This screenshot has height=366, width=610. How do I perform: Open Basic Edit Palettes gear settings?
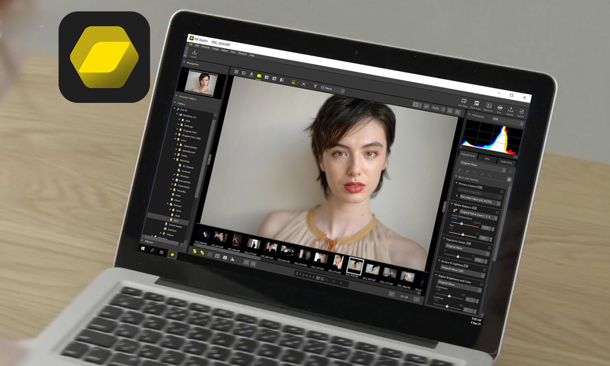(x=509, y=179)
